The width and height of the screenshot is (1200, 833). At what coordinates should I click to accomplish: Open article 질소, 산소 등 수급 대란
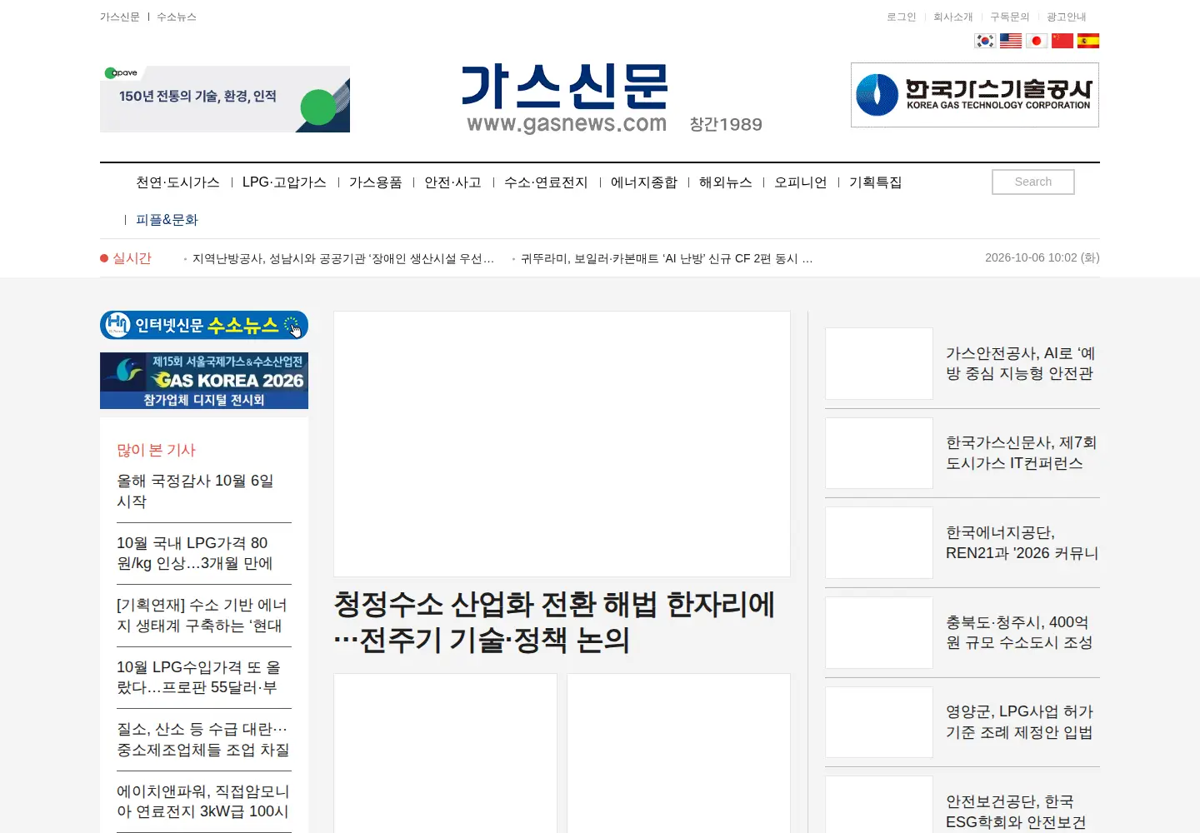click(204, 740)
